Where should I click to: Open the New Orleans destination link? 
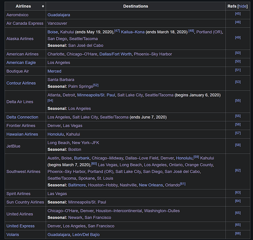tap(151, 185)
